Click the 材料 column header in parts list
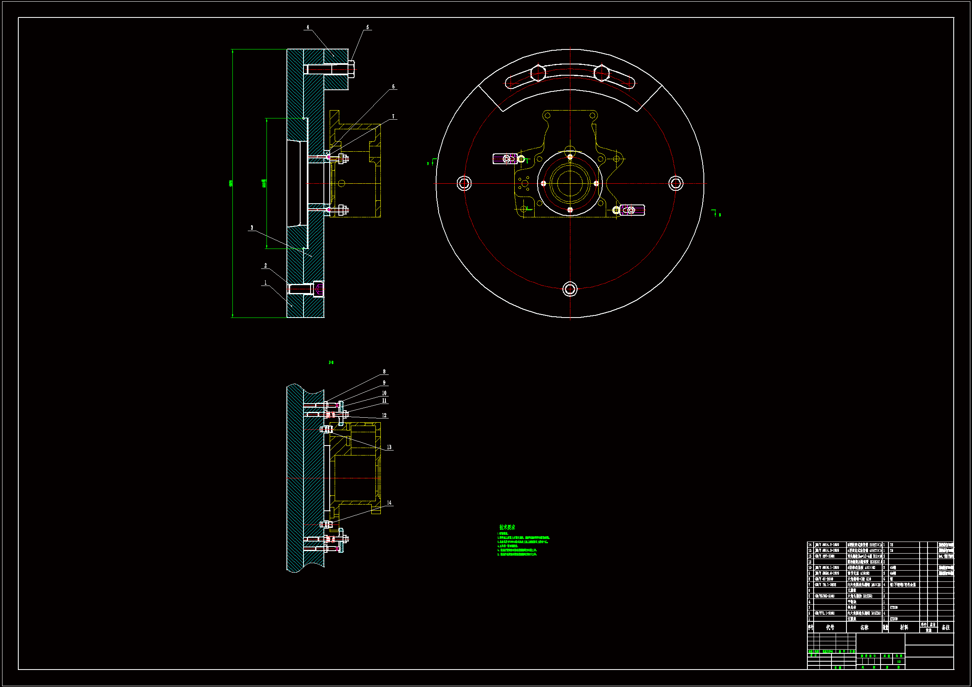The image size is (972, 687). click(x=904, y=627)
